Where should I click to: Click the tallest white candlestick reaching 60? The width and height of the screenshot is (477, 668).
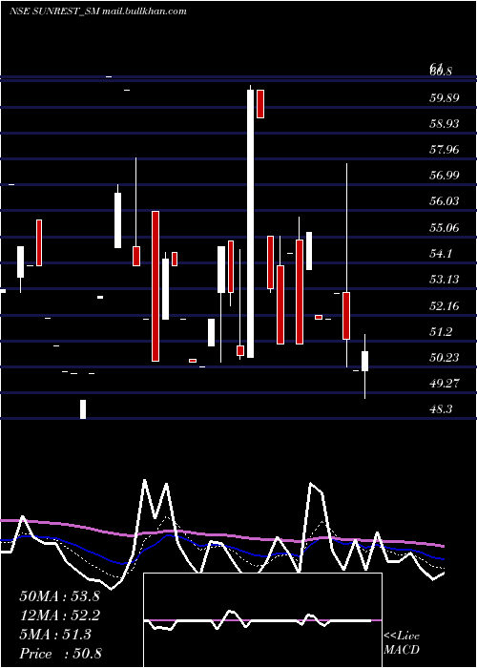pyautogui.click(x=250, y=223)
